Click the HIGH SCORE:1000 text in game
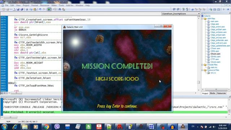The width and height of the screenshot is (231, 130). point(117,79)
